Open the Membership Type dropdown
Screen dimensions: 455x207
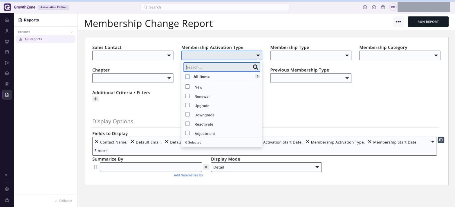(311, 55)
